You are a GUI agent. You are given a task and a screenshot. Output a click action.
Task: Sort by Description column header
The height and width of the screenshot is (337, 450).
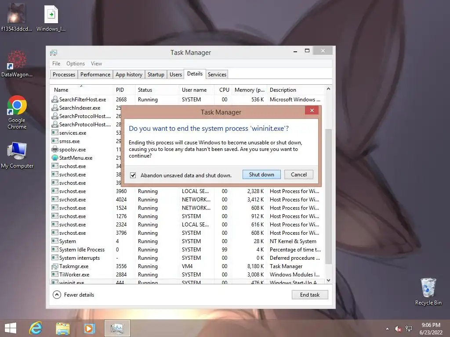tap(296, 90)
